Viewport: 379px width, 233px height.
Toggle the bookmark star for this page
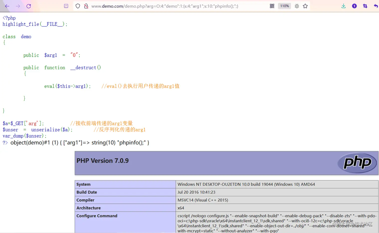[x=305, y=6]
